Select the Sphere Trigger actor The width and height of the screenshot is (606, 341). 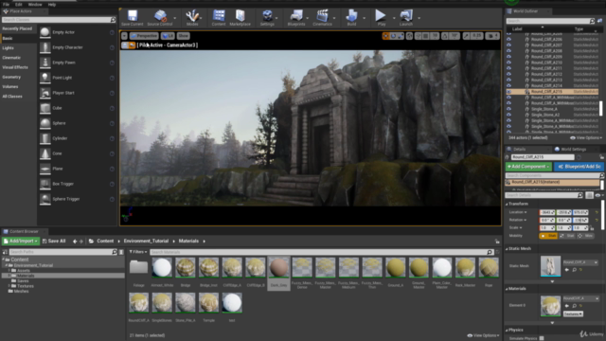[x=77, y=199]
